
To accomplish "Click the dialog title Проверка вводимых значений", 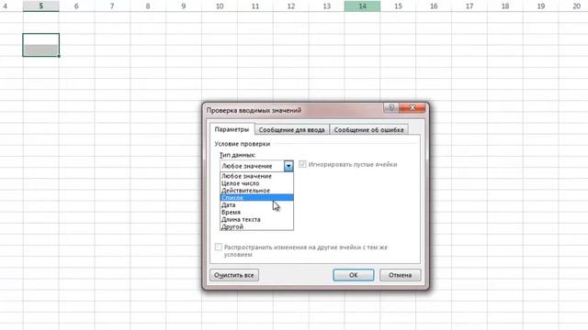I will click(x=254, y=110).
